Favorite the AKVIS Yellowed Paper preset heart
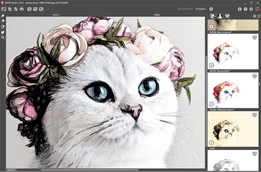The image size is (261, 172). pyautogui.click(x=254, y=115)
